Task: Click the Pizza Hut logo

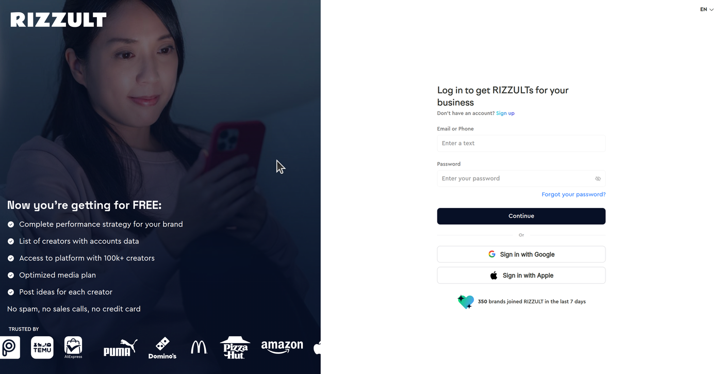Action: [x=235, y=347]
